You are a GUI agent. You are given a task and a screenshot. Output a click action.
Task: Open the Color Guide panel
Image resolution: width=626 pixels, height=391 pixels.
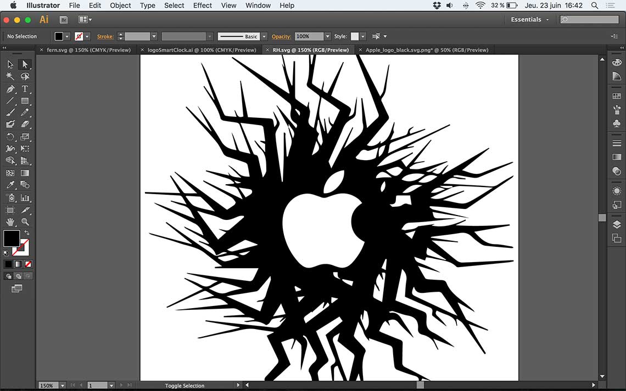pos(617,76)
